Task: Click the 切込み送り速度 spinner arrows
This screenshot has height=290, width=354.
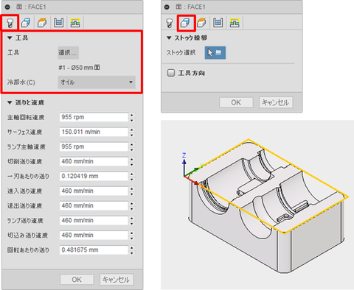Action: (132, 235)
